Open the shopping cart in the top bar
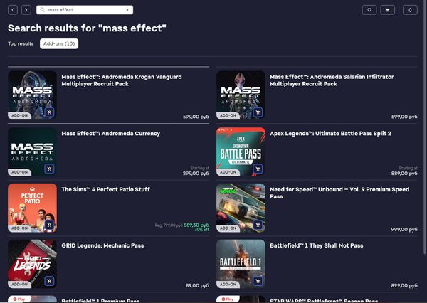The height and width of the screenshot is (303, 427). tap(388, 10)
